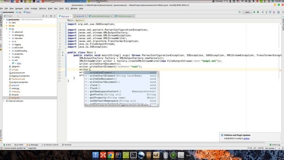Image resolution: width=284 pixels, height=160 pixels.
Task: Run the Main configuration with the green play button
Action: point(254,12)
